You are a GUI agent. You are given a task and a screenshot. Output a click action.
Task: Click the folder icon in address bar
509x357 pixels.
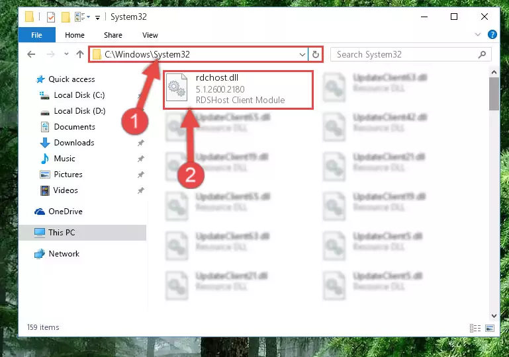point(97,54)
